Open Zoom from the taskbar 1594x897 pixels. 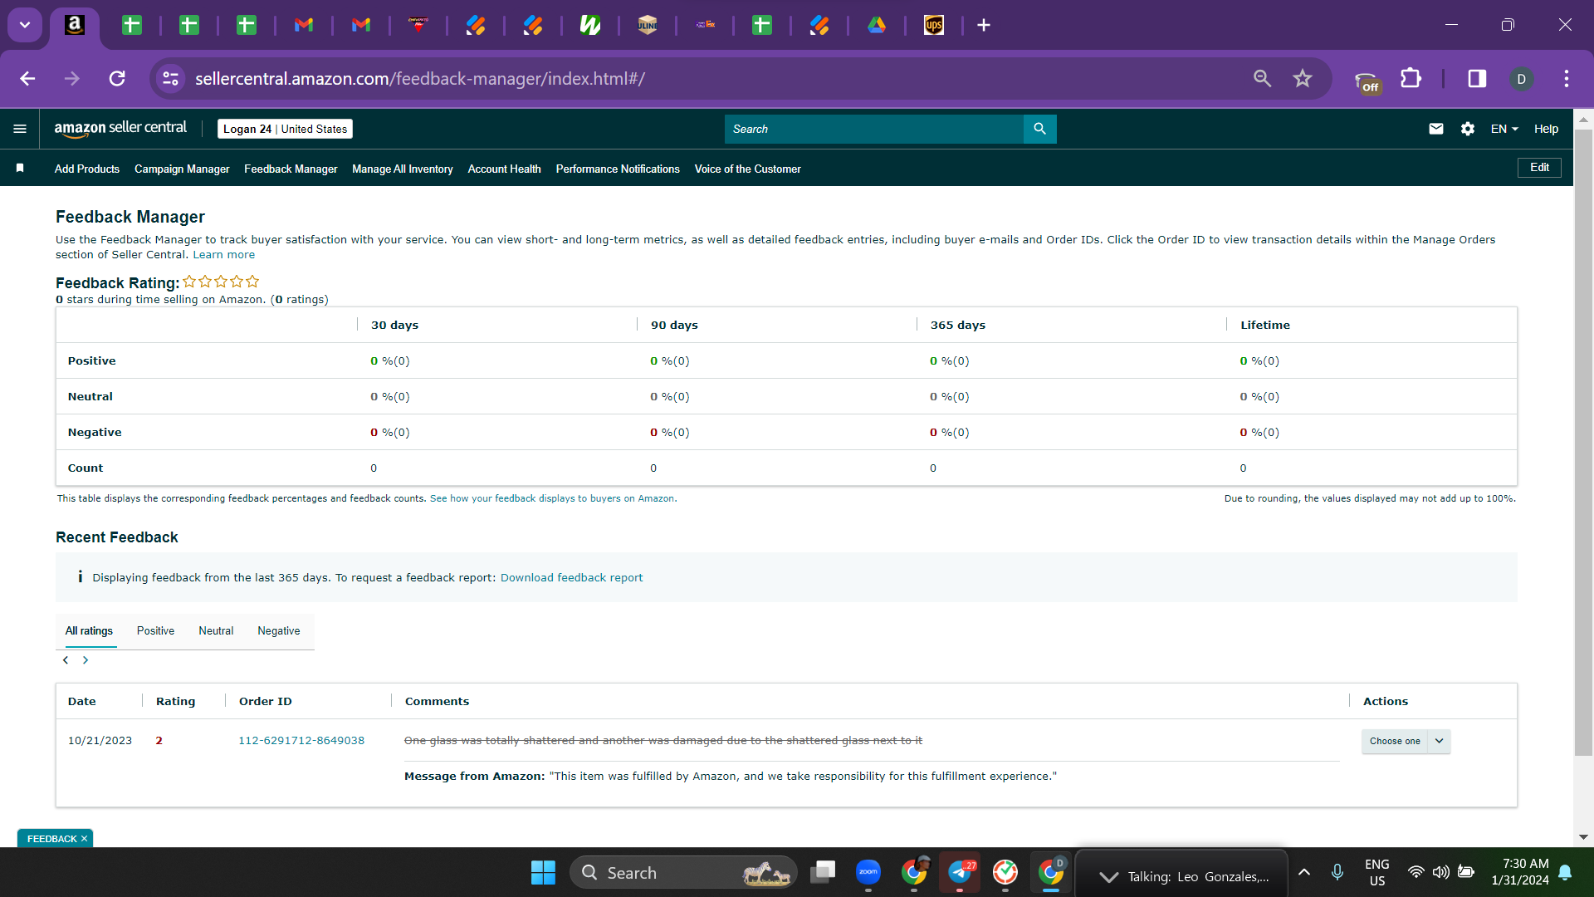[868, 872]
